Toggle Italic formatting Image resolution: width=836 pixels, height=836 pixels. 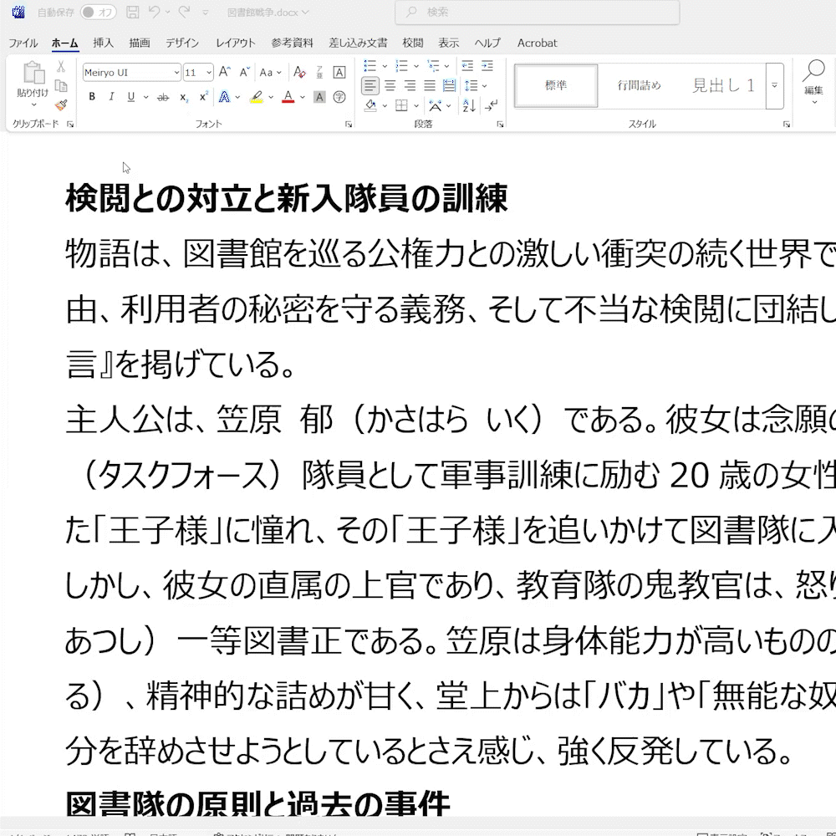pos(111,97)
